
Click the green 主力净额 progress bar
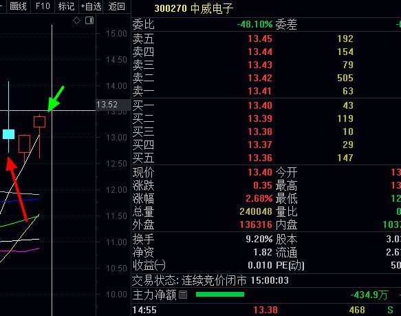220,295
